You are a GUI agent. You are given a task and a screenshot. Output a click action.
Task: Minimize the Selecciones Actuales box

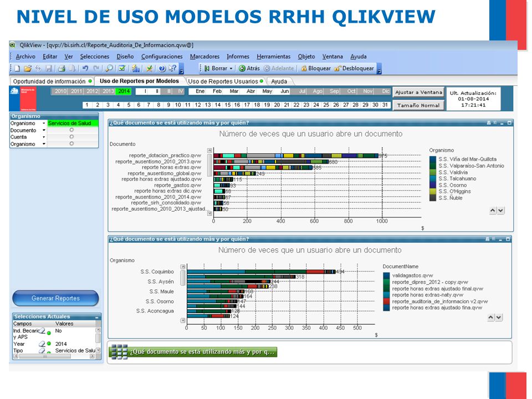click(97, 317)
